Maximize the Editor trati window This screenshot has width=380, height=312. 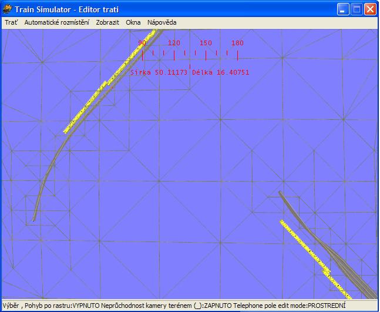pyautogui.click(x=357, y=9)
